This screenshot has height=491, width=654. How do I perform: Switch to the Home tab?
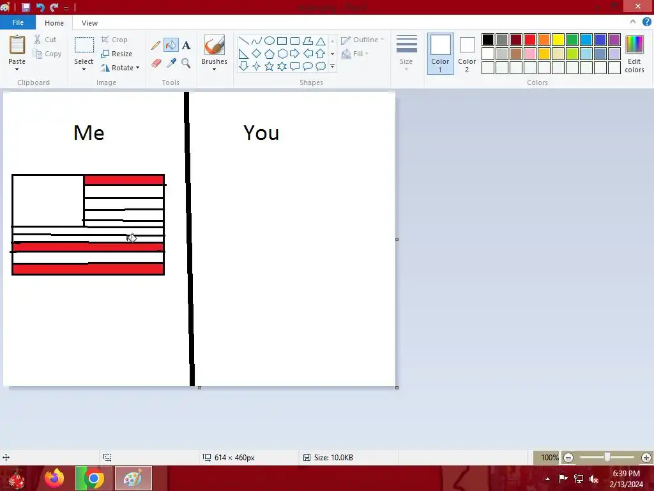click(x=54, y=23)
